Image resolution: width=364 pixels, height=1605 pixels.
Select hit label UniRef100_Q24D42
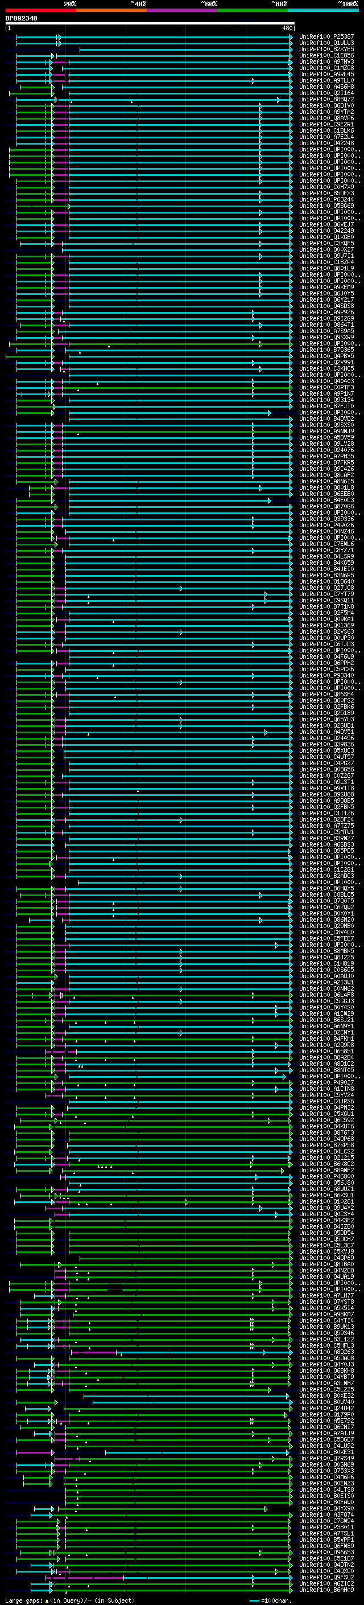326,1408
